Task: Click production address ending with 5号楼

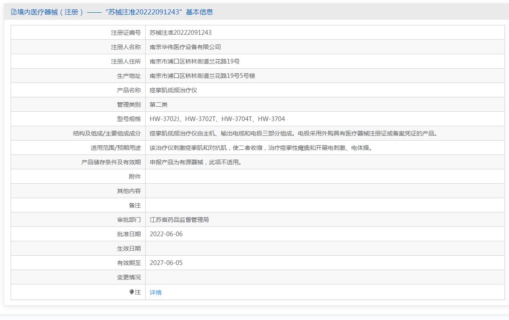Action: tap(202, 76)
